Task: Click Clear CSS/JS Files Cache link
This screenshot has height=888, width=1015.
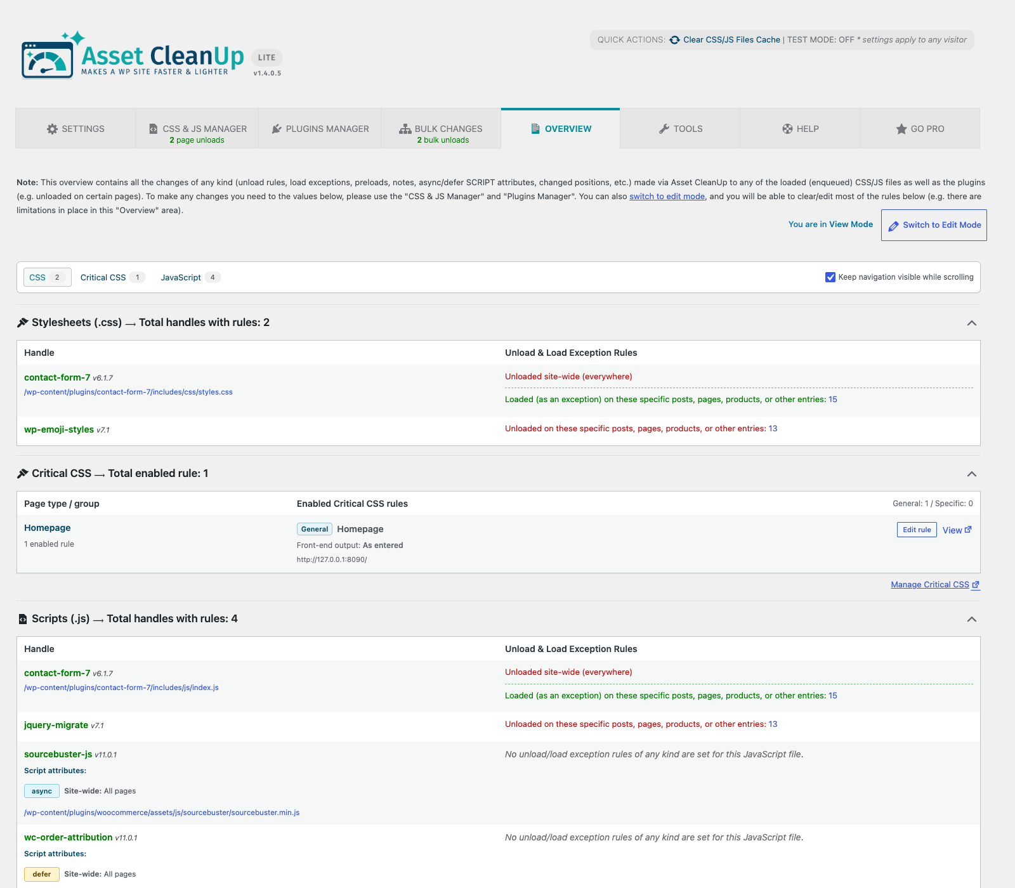Action: click(731, 40)
